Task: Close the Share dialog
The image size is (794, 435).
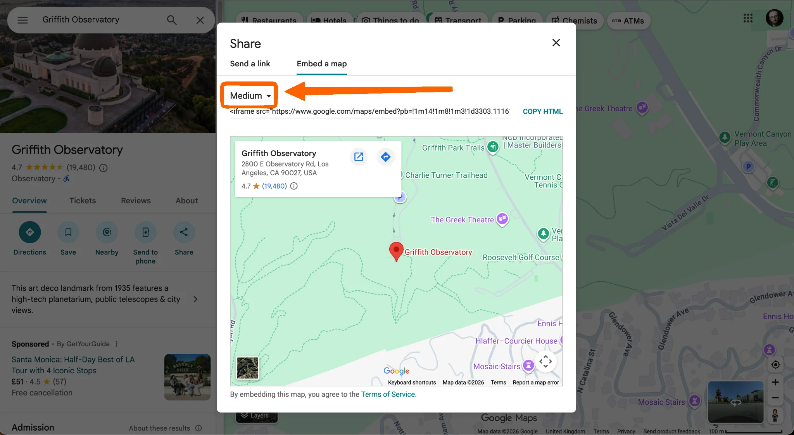Action: (x=556, y=43)
